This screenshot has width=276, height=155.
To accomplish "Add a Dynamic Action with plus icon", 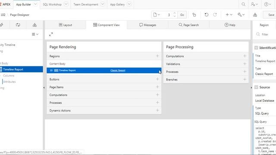I will click(x=157, y=110).
